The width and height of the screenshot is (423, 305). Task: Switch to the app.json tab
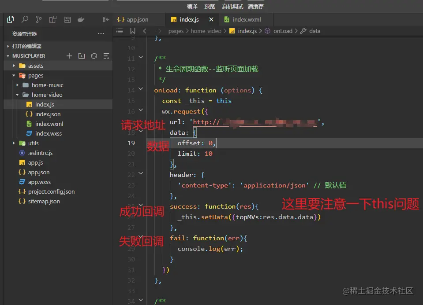pos(132,19)
